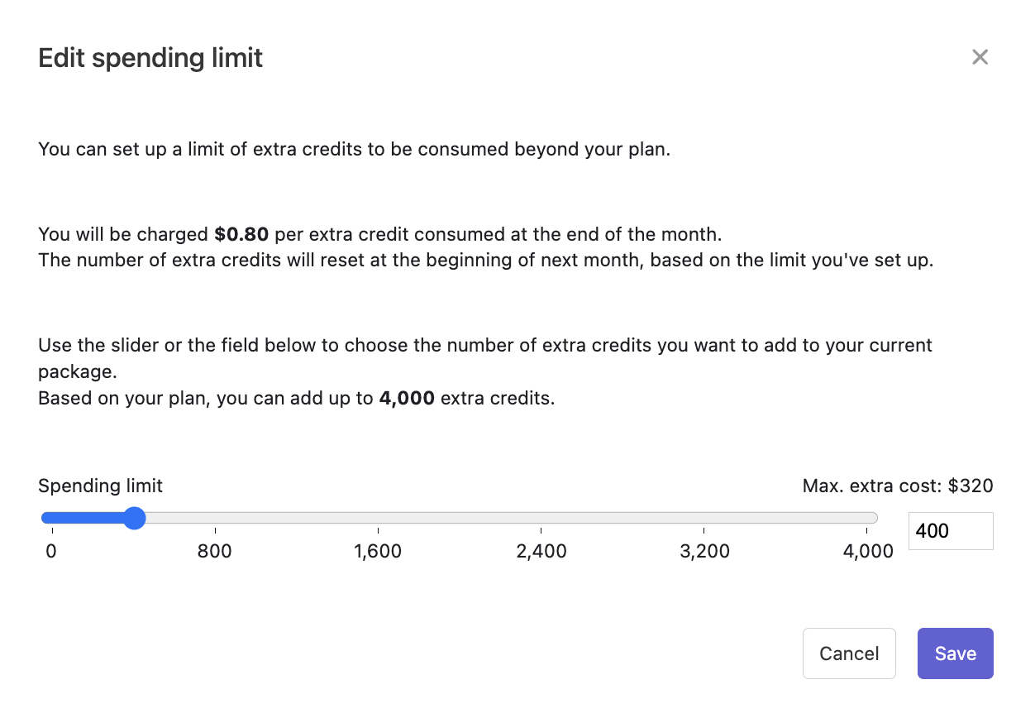Click slider track above the 2,400 tick
The image size is (1035, 718).
(541, 519)
